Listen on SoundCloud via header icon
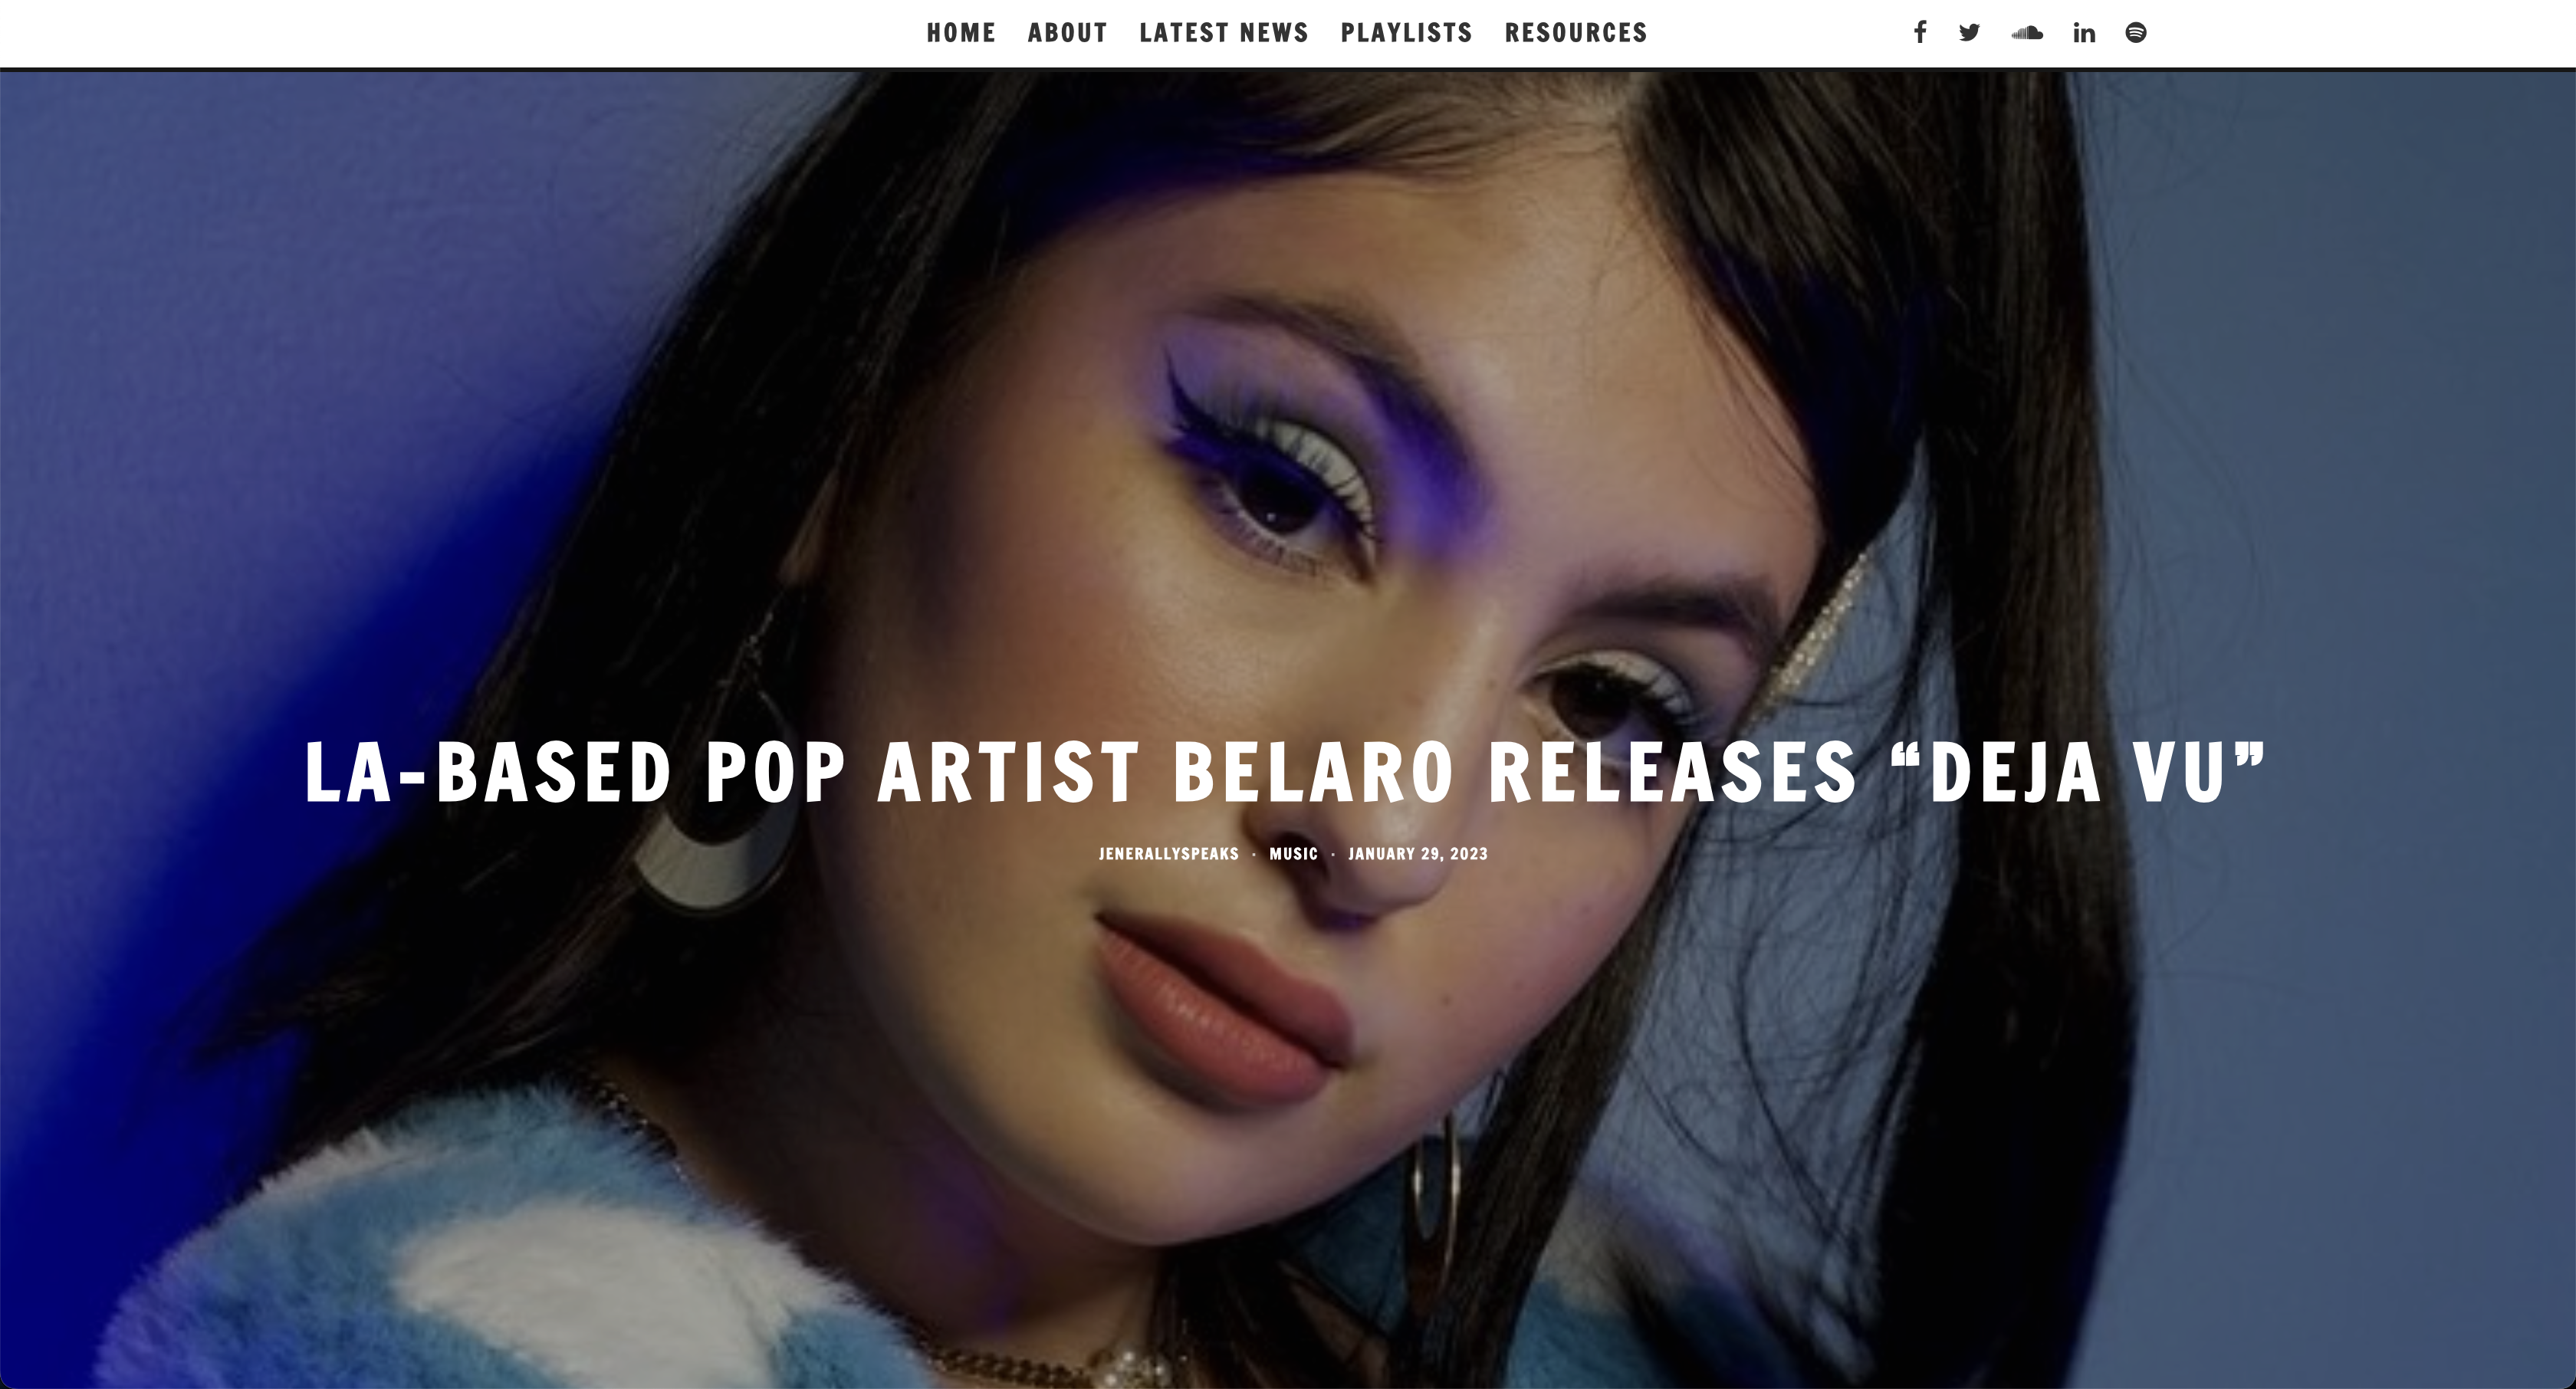2576x1389 pixels. pyautogui.click(x=2027, y=33)
